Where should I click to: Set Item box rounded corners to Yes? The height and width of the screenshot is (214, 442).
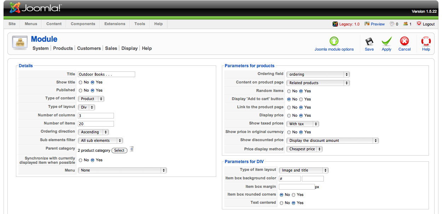(x=294, y=195)
